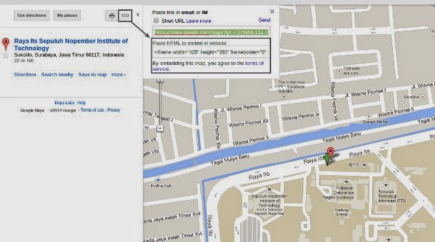The image size is (435, 242).
Task: Star the Raya Its result
Action: coord(5,55)
